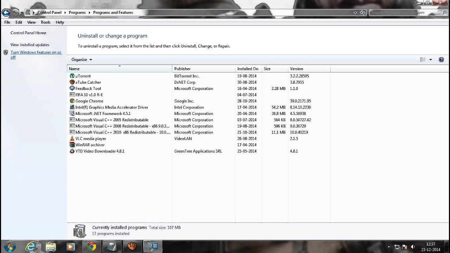Screen dimensions: 450x253
Task: Click the Programs breadcrumb
Action: 77,13
